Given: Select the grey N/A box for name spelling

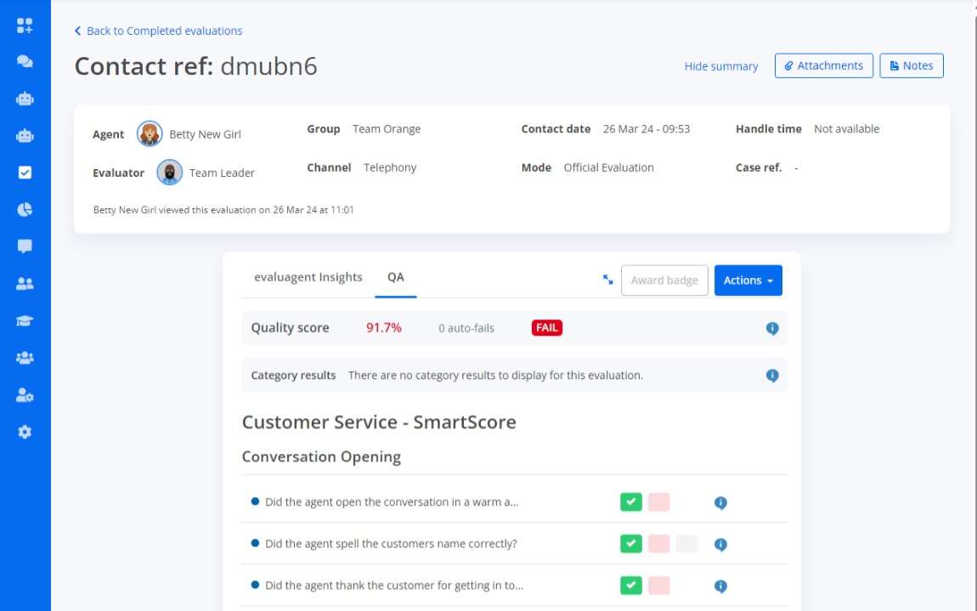Looking at the screenshot, I should [686, 544].
